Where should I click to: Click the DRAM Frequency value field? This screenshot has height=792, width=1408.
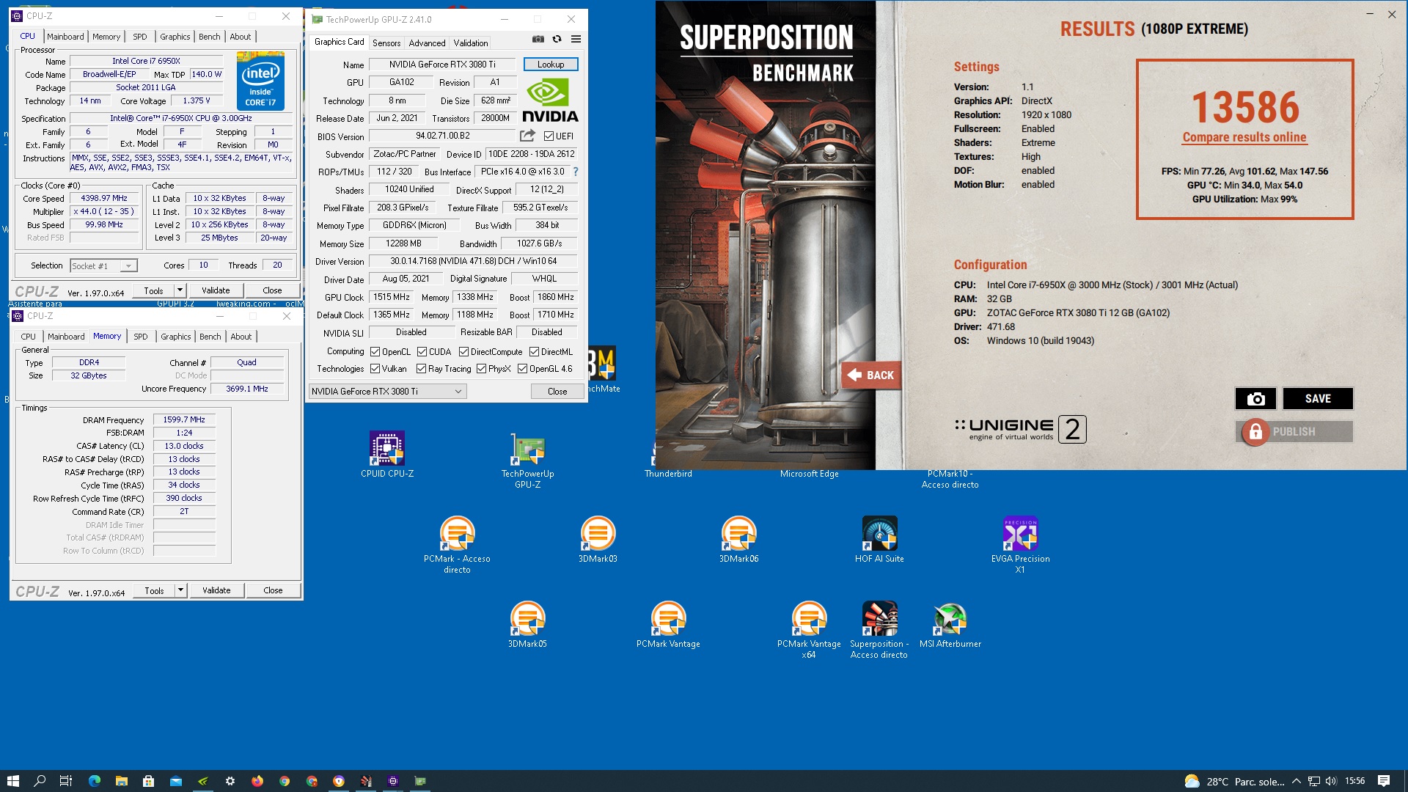pyautogui.click(x=184, y=419)
